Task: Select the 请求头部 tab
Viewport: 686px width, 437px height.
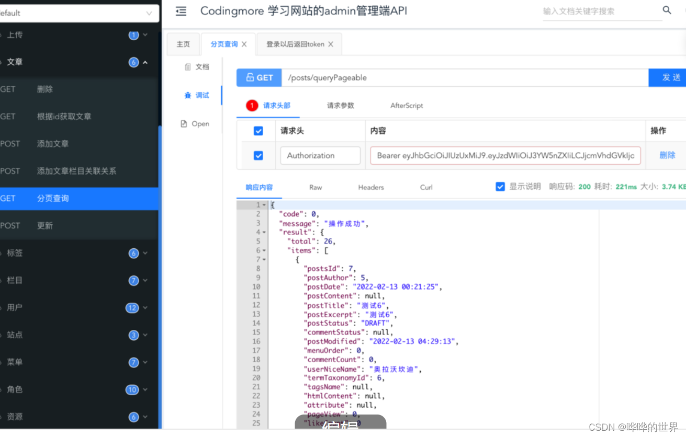Action: (x=277, y=106)
